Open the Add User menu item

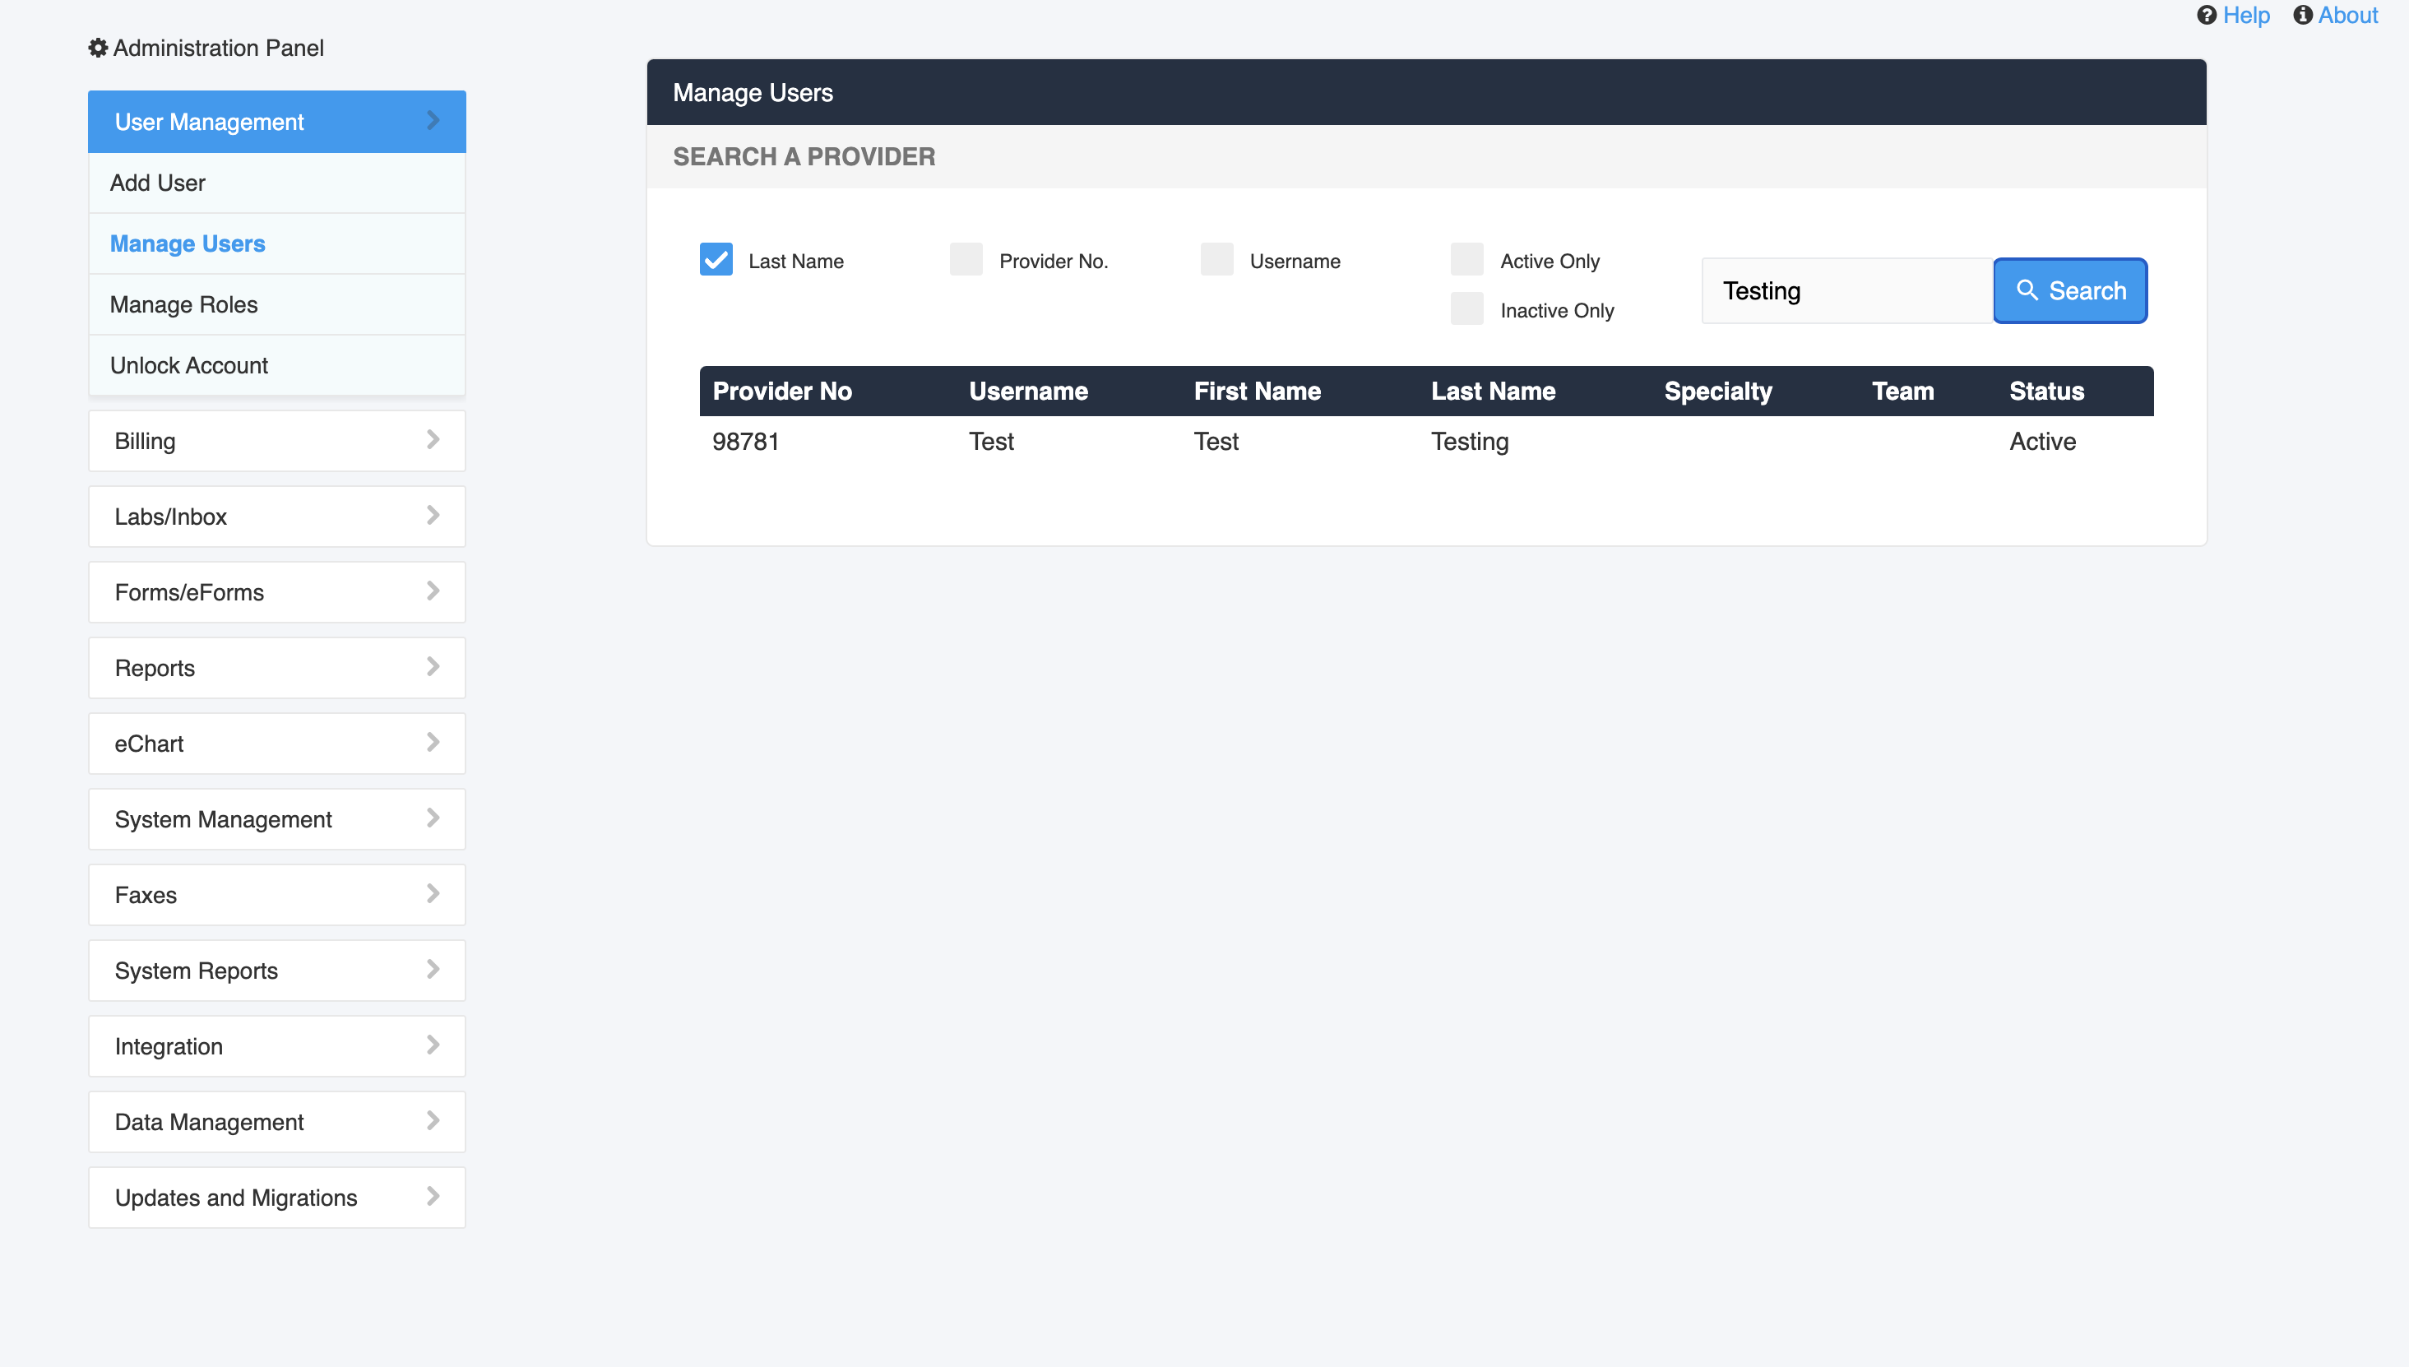[277, 183]
